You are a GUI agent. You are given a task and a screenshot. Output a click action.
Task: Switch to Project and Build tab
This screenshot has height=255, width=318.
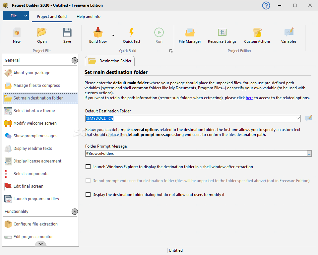(x=51, y=17)
